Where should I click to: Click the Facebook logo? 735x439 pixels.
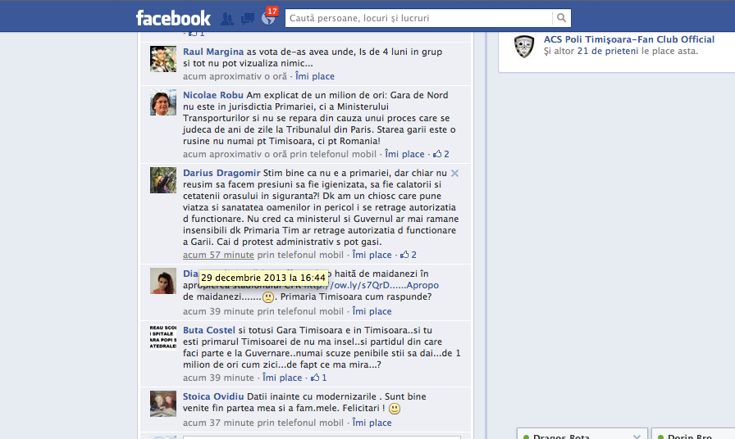point(173,18)
